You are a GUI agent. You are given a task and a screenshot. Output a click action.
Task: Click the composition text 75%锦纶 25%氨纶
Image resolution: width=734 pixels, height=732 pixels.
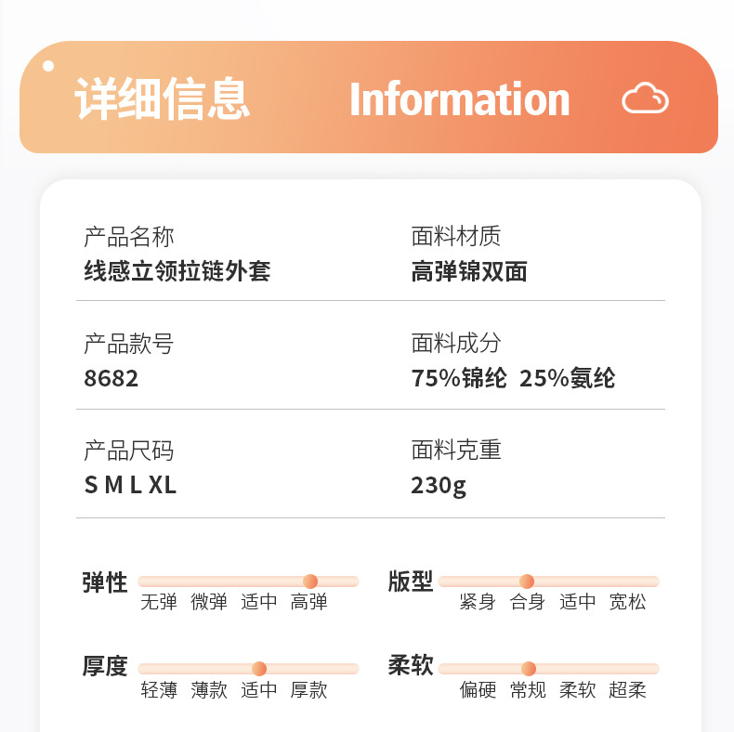pyautogui.click(x=513, y=379)
